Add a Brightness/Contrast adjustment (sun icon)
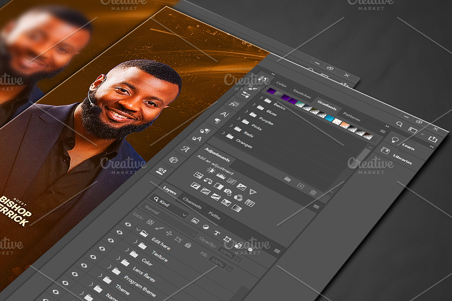Image resolution: width=452 pixels, height=301 pixels. [211, 170]
